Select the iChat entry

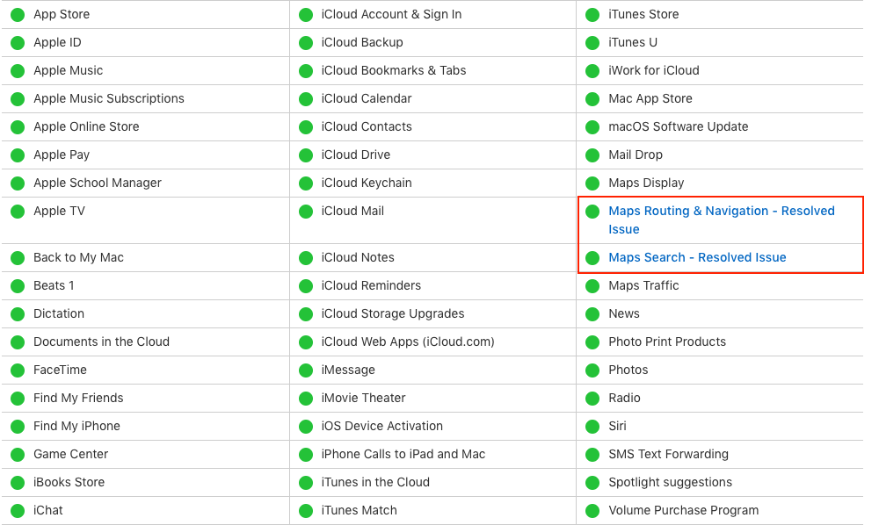48,510
